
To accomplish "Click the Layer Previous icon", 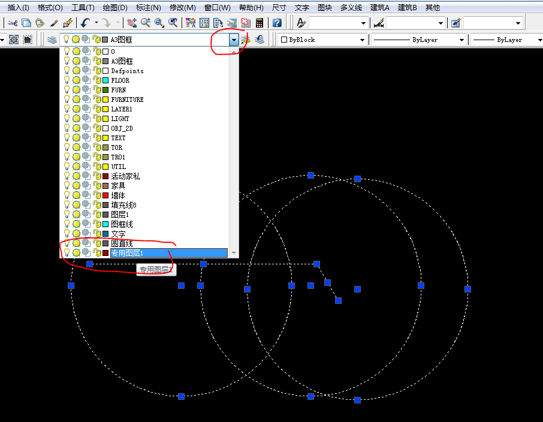I will (x=260, y=40).
